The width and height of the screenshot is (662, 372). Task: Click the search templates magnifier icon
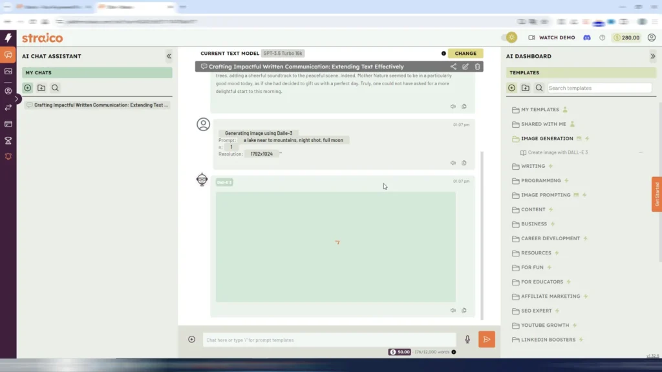point(539,88)
